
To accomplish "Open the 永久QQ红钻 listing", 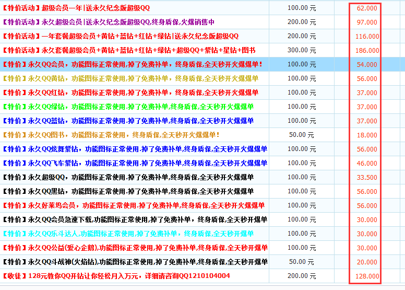I will [x=130, y=92].
